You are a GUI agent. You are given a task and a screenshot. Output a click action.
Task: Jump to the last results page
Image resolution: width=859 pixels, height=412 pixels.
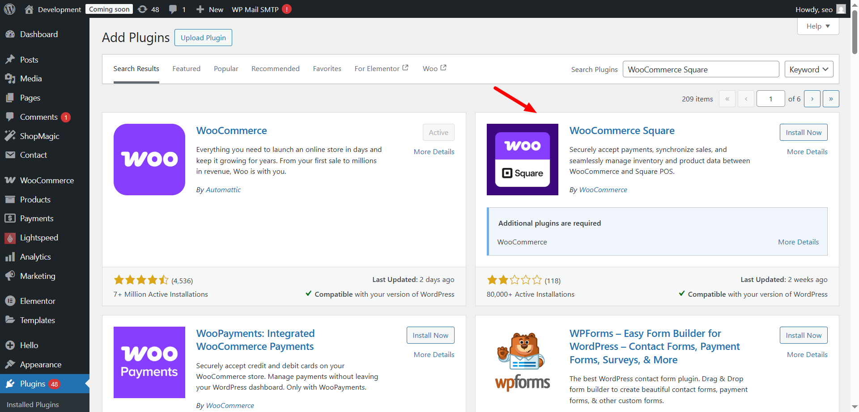point(831,99)
